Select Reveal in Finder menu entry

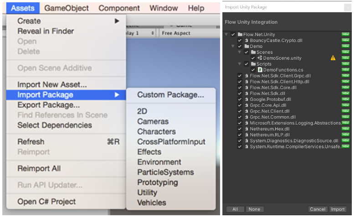point(66,31)
